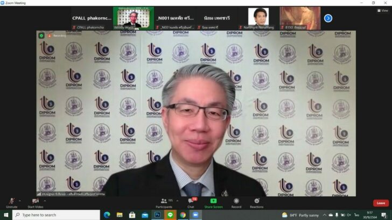Unmute the microphone
392x220 pixels.
11,203
